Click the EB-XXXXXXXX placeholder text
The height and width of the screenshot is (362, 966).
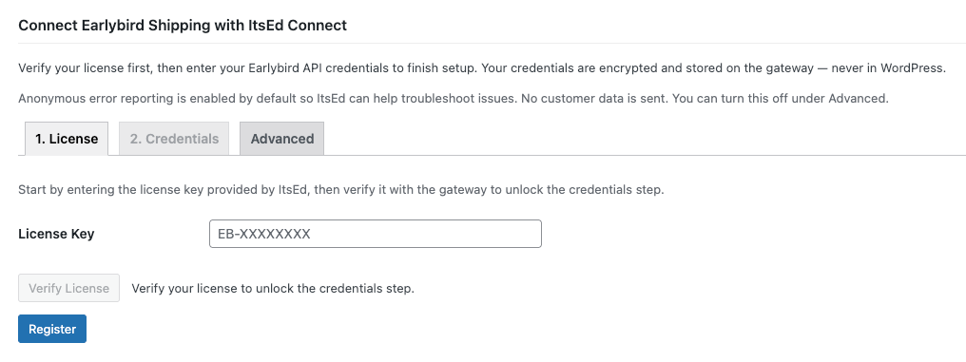[x=264, y=234]
